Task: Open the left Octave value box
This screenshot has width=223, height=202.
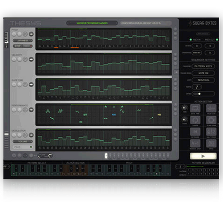Action: coord(197,46)
